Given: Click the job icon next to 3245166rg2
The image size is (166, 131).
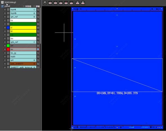Looking at the screenshot, I should coord(2,2).
